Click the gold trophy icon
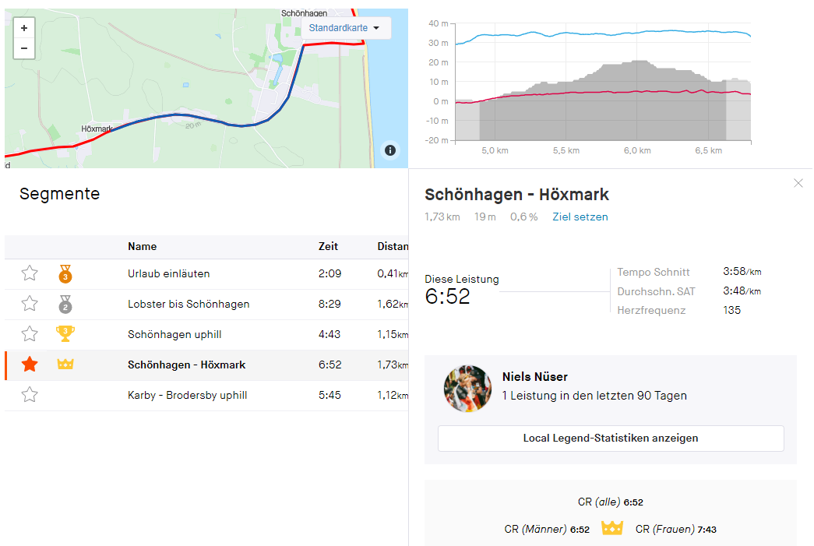Screen dimensions: 814x546 pyautogui.click(x=65, y=334)
